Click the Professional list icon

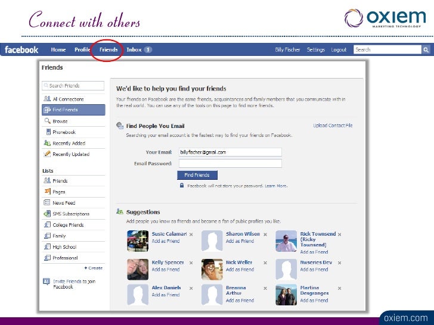(47, 258)
